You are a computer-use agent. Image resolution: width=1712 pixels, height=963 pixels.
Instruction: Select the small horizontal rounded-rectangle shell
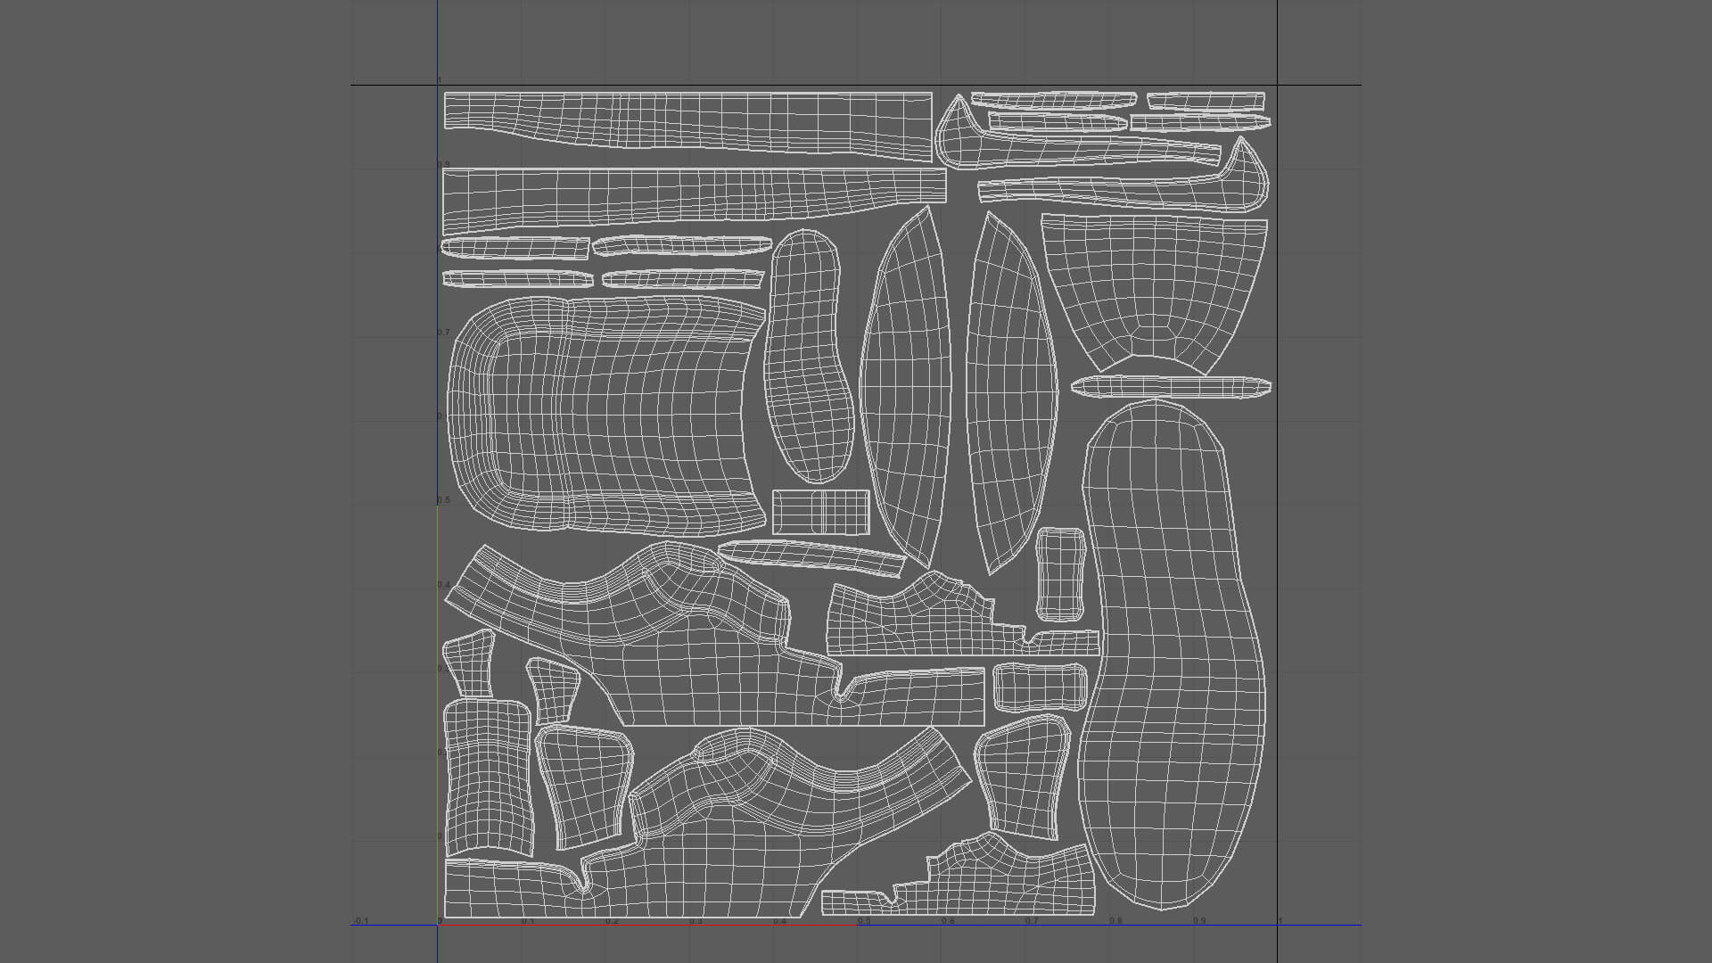[1040, 687]
